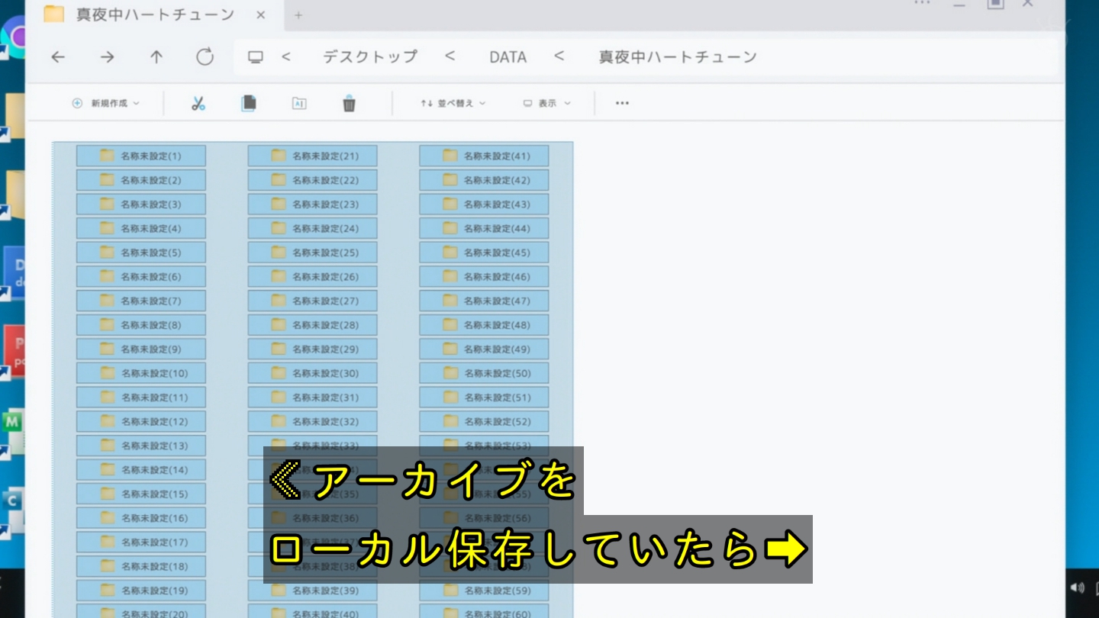Navigate up with the up arrow

tap(156, 57)
